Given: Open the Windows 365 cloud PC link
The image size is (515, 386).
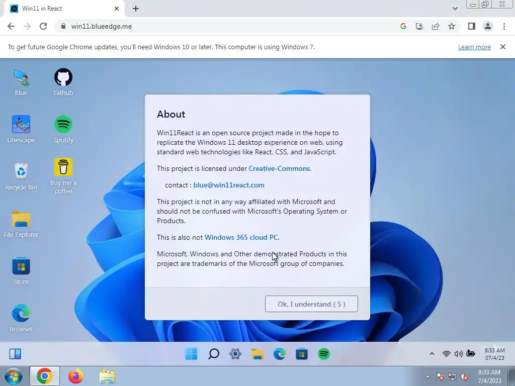Looking at the screenshot, I should point(242,237).
